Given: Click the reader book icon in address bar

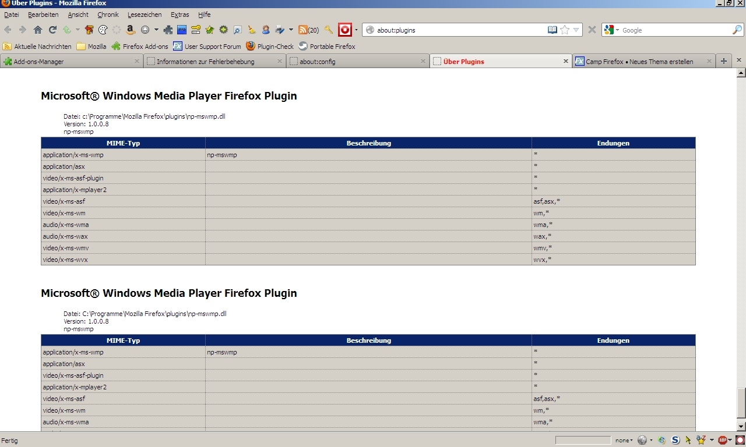Looking at the screenshot, I should 553,30.
